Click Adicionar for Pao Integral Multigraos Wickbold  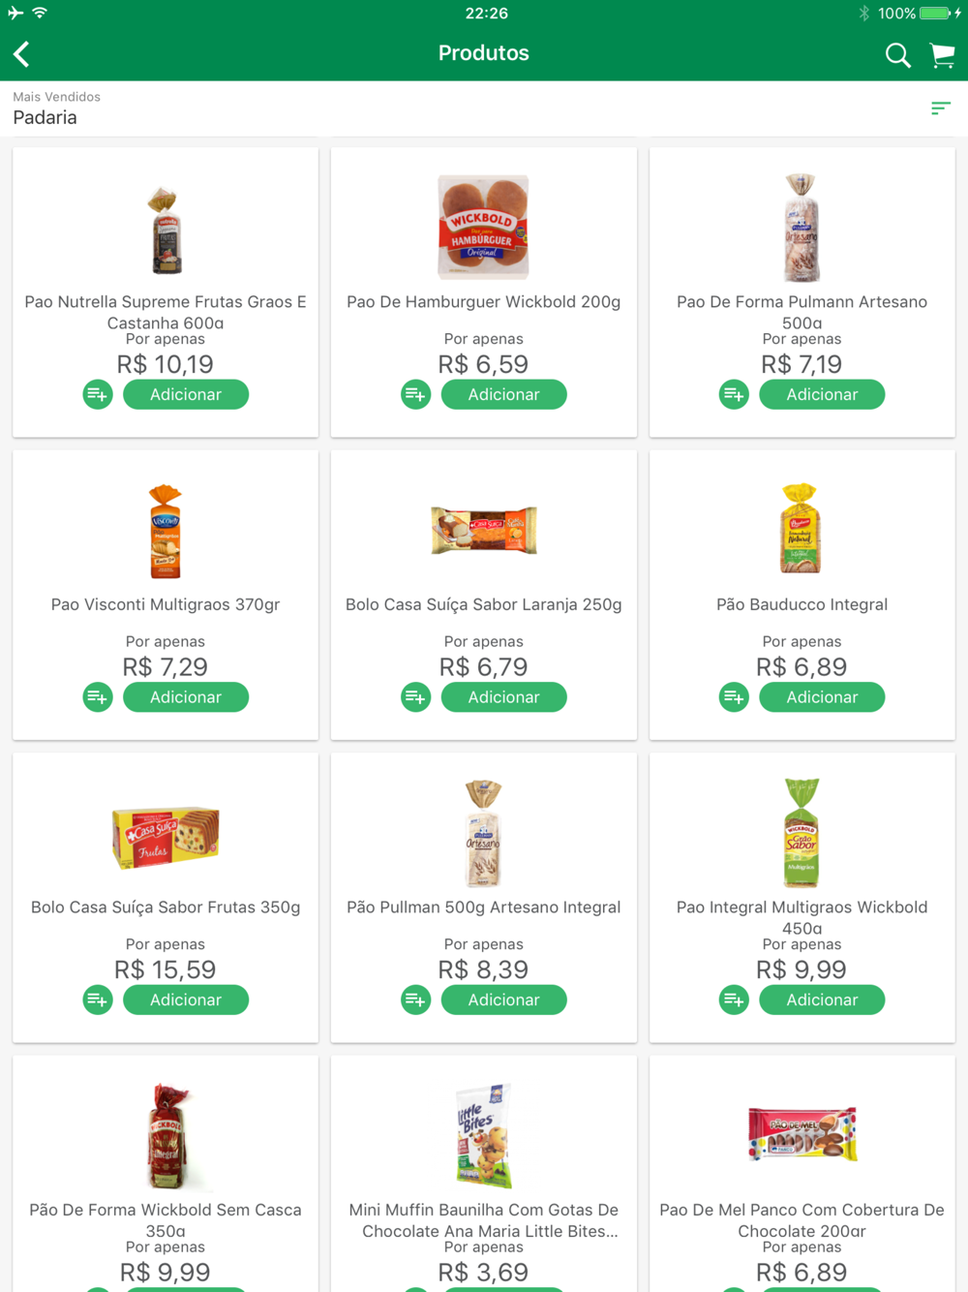[x=822, y=1000]
